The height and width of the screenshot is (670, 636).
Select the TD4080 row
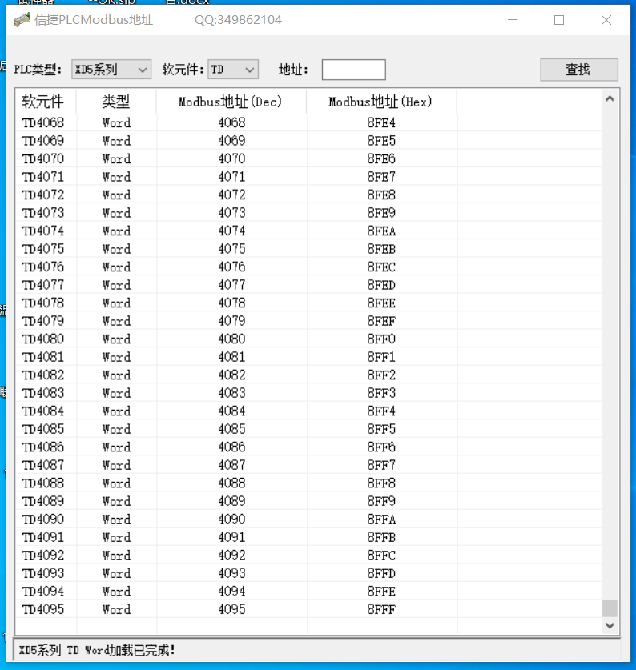click(x=43, y=339)
